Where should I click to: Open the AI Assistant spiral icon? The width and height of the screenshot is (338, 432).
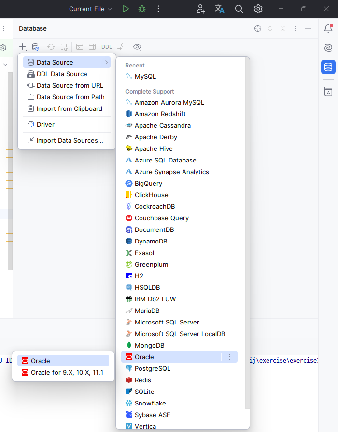click(x=328, y=48)
